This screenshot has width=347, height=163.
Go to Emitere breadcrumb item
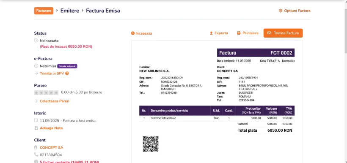[70, 11]
